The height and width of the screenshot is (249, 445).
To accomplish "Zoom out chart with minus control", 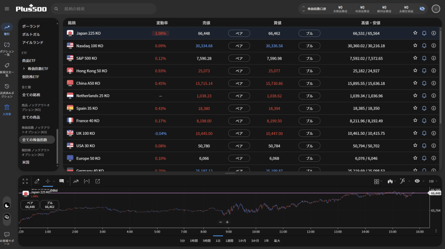I will [x=221, y=222].
